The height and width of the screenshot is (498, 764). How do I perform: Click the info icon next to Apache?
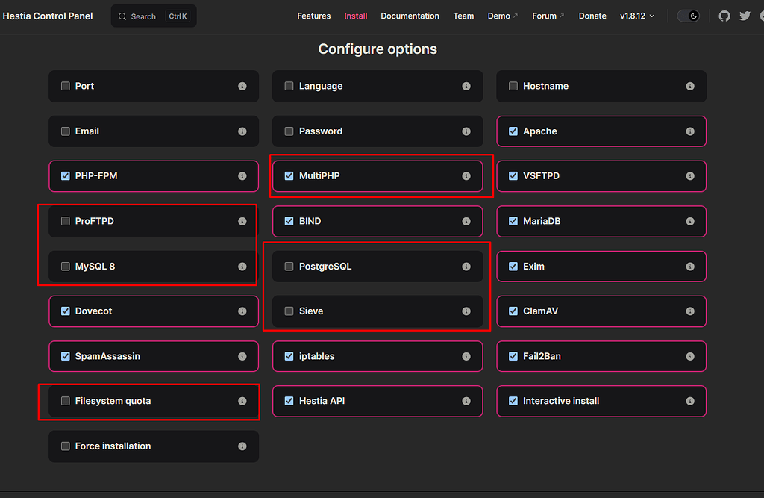click(690, 131)
